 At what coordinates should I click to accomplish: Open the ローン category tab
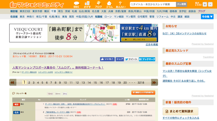pyautogui.click(x=108, y=17)
